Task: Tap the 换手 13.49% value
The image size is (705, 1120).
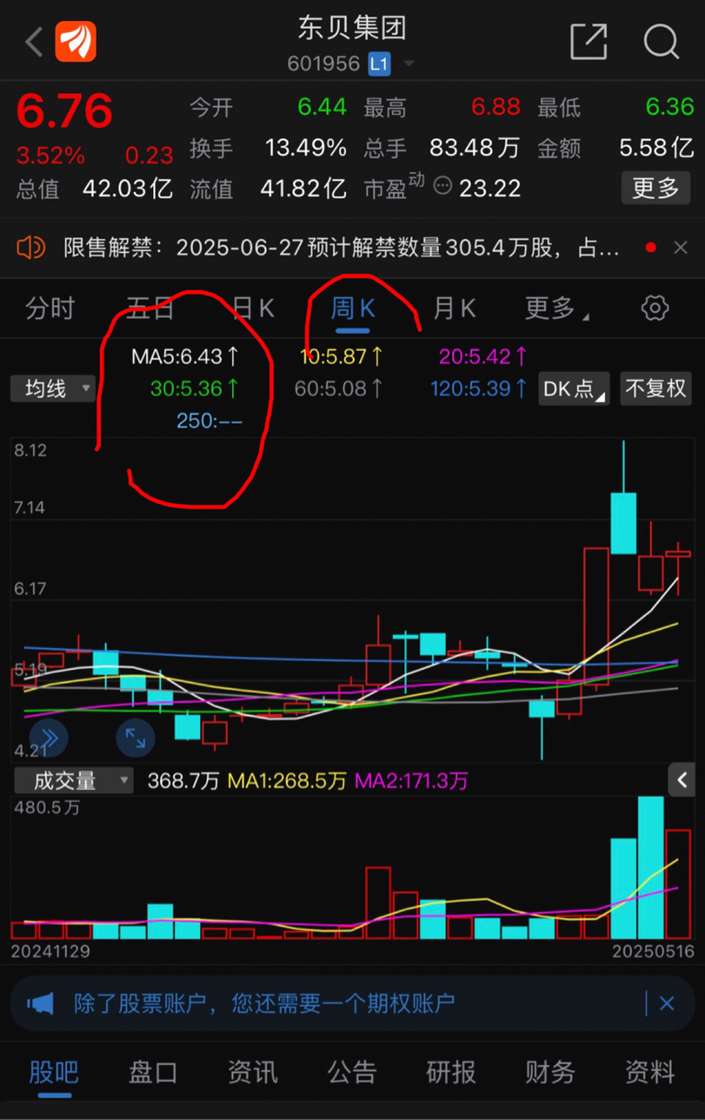Action: [306, 148]
